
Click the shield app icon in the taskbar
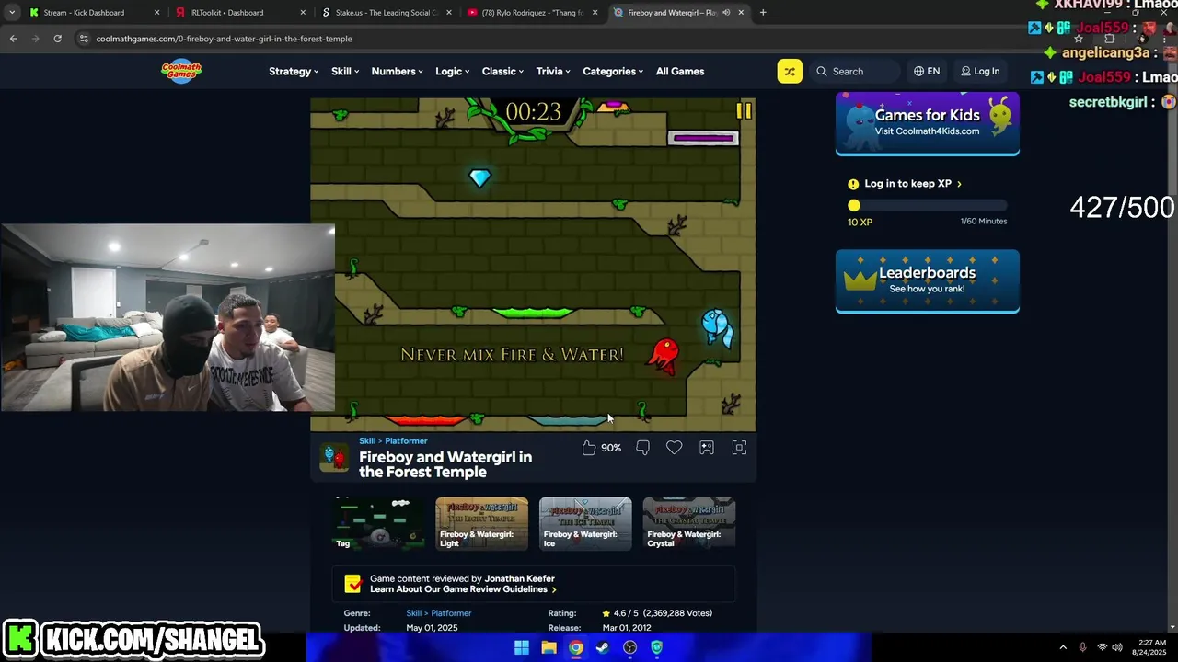tap(656, 647)
